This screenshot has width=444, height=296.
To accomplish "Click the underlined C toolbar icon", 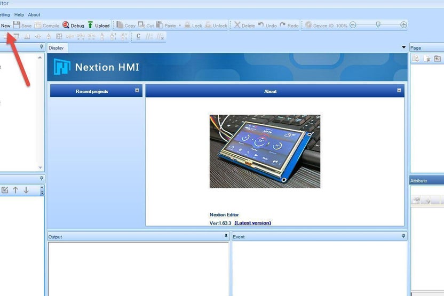I will pos(138,36).
